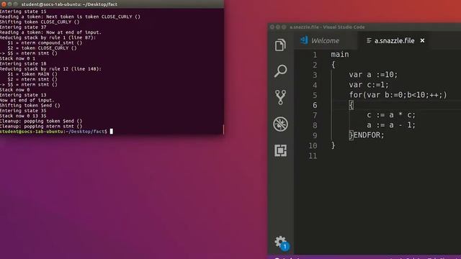Click the VS Code logo on the Welcome tab

(x=304, y=40)
